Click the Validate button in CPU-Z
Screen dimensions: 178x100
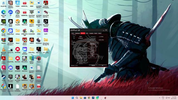coord(93,66)
